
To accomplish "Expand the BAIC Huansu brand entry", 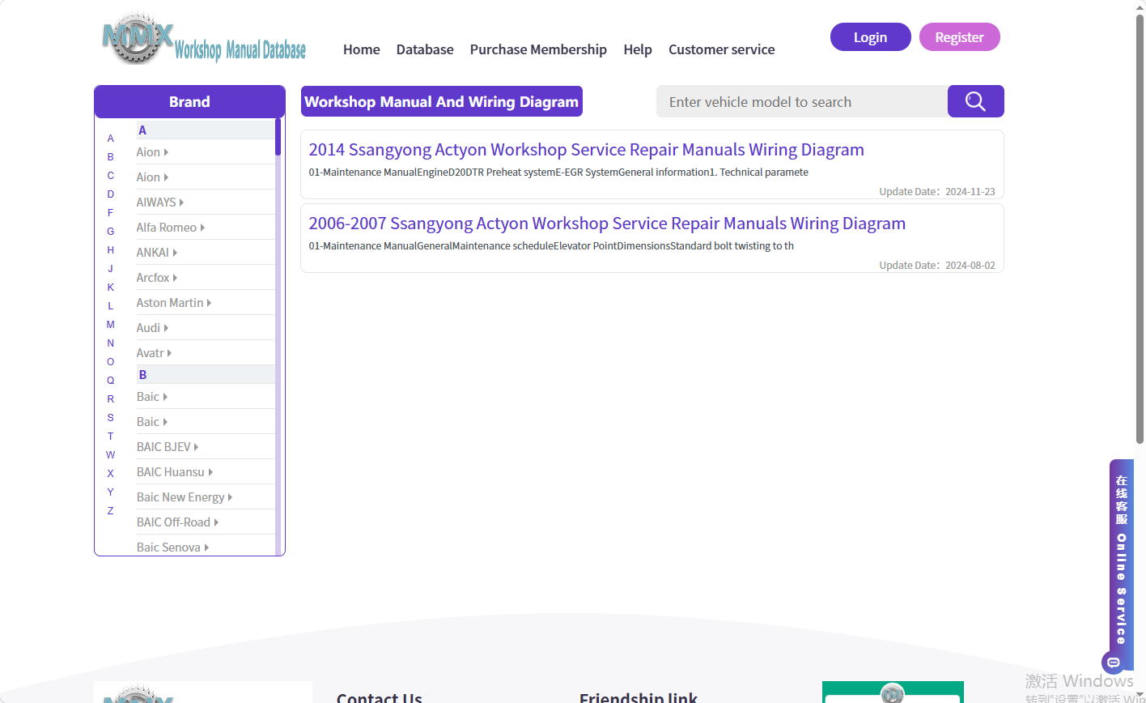I will click(x=175, y=472).
